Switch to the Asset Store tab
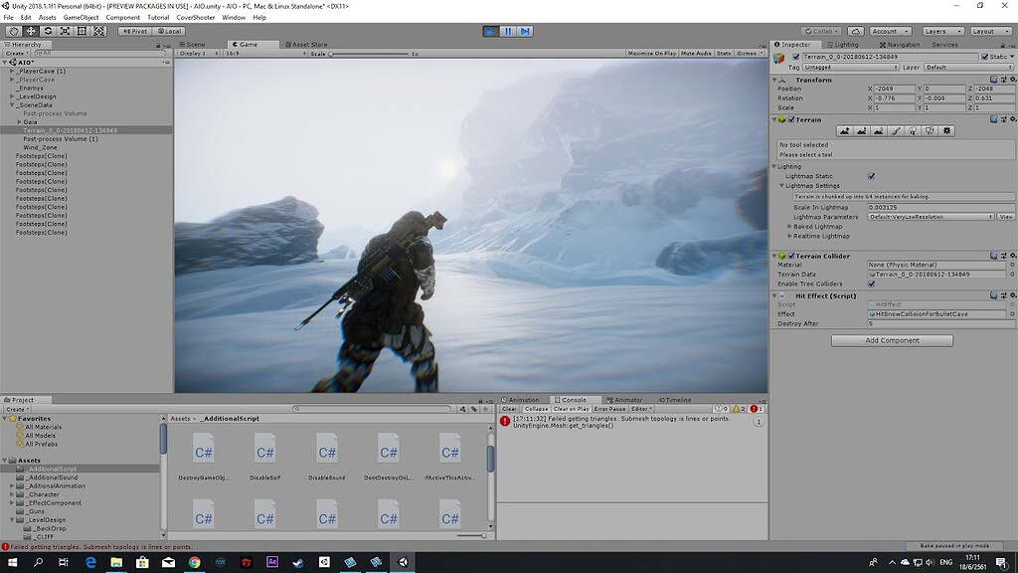 (x=306, y=45)
